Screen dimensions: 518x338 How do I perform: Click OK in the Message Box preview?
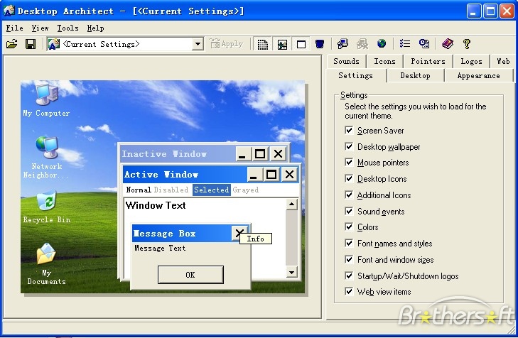[190, 275]
